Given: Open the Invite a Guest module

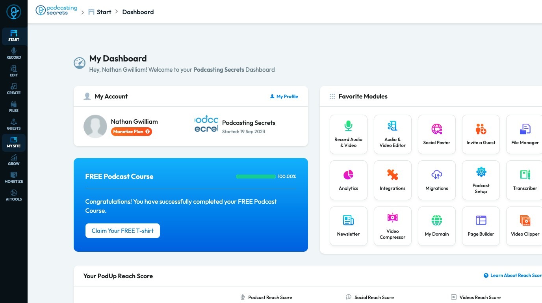Looking at the screenshot, I should [481, 134].
